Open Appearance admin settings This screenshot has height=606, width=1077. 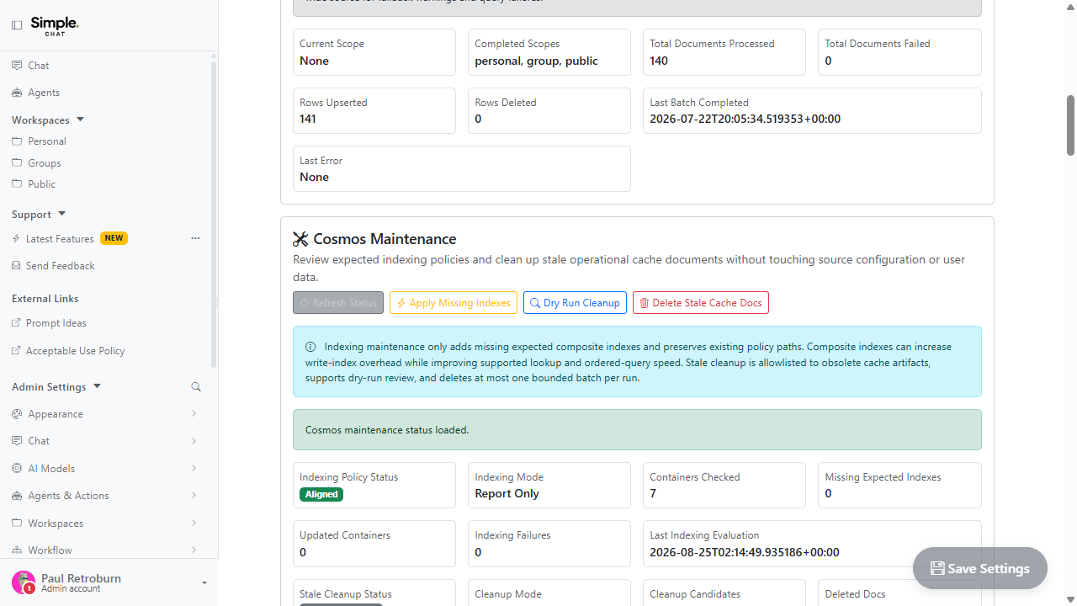pyautogui.click(x=55, y=414)
